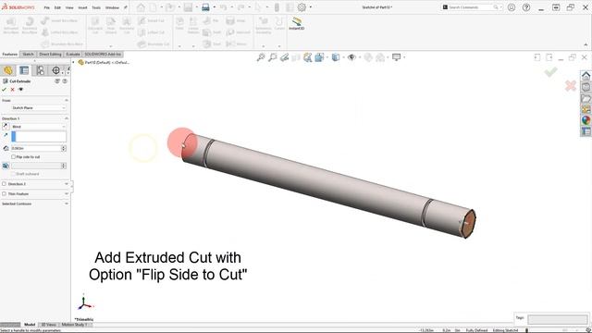
Task: Expand the Part10 flyout tree arrow
Action: coord(74,62)
